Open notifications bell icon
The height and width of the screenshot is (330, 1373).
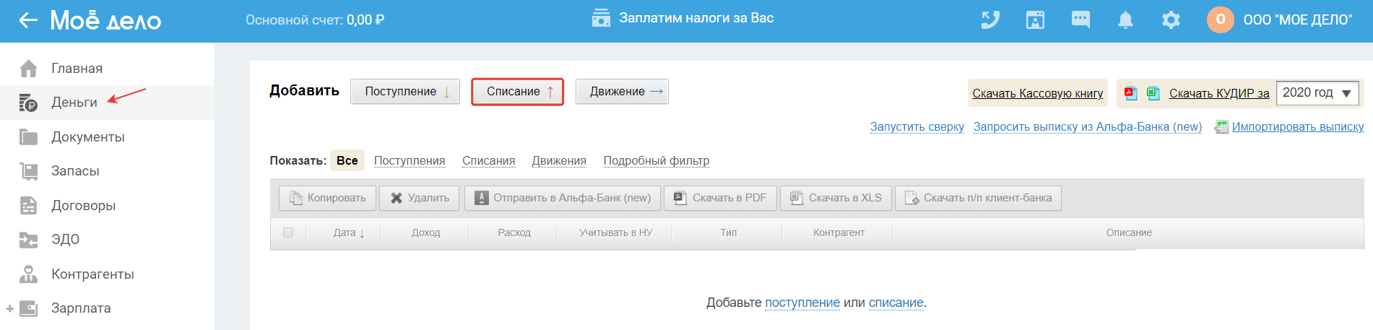pos(1125,20)
